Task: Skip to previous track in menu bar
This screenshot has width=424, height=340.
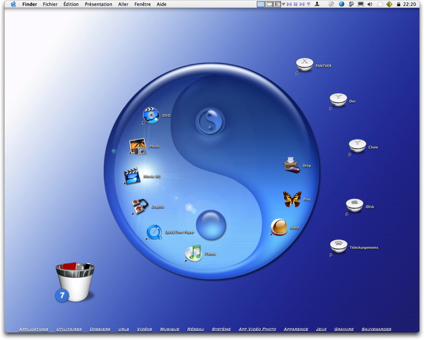Action: (289, 4)
